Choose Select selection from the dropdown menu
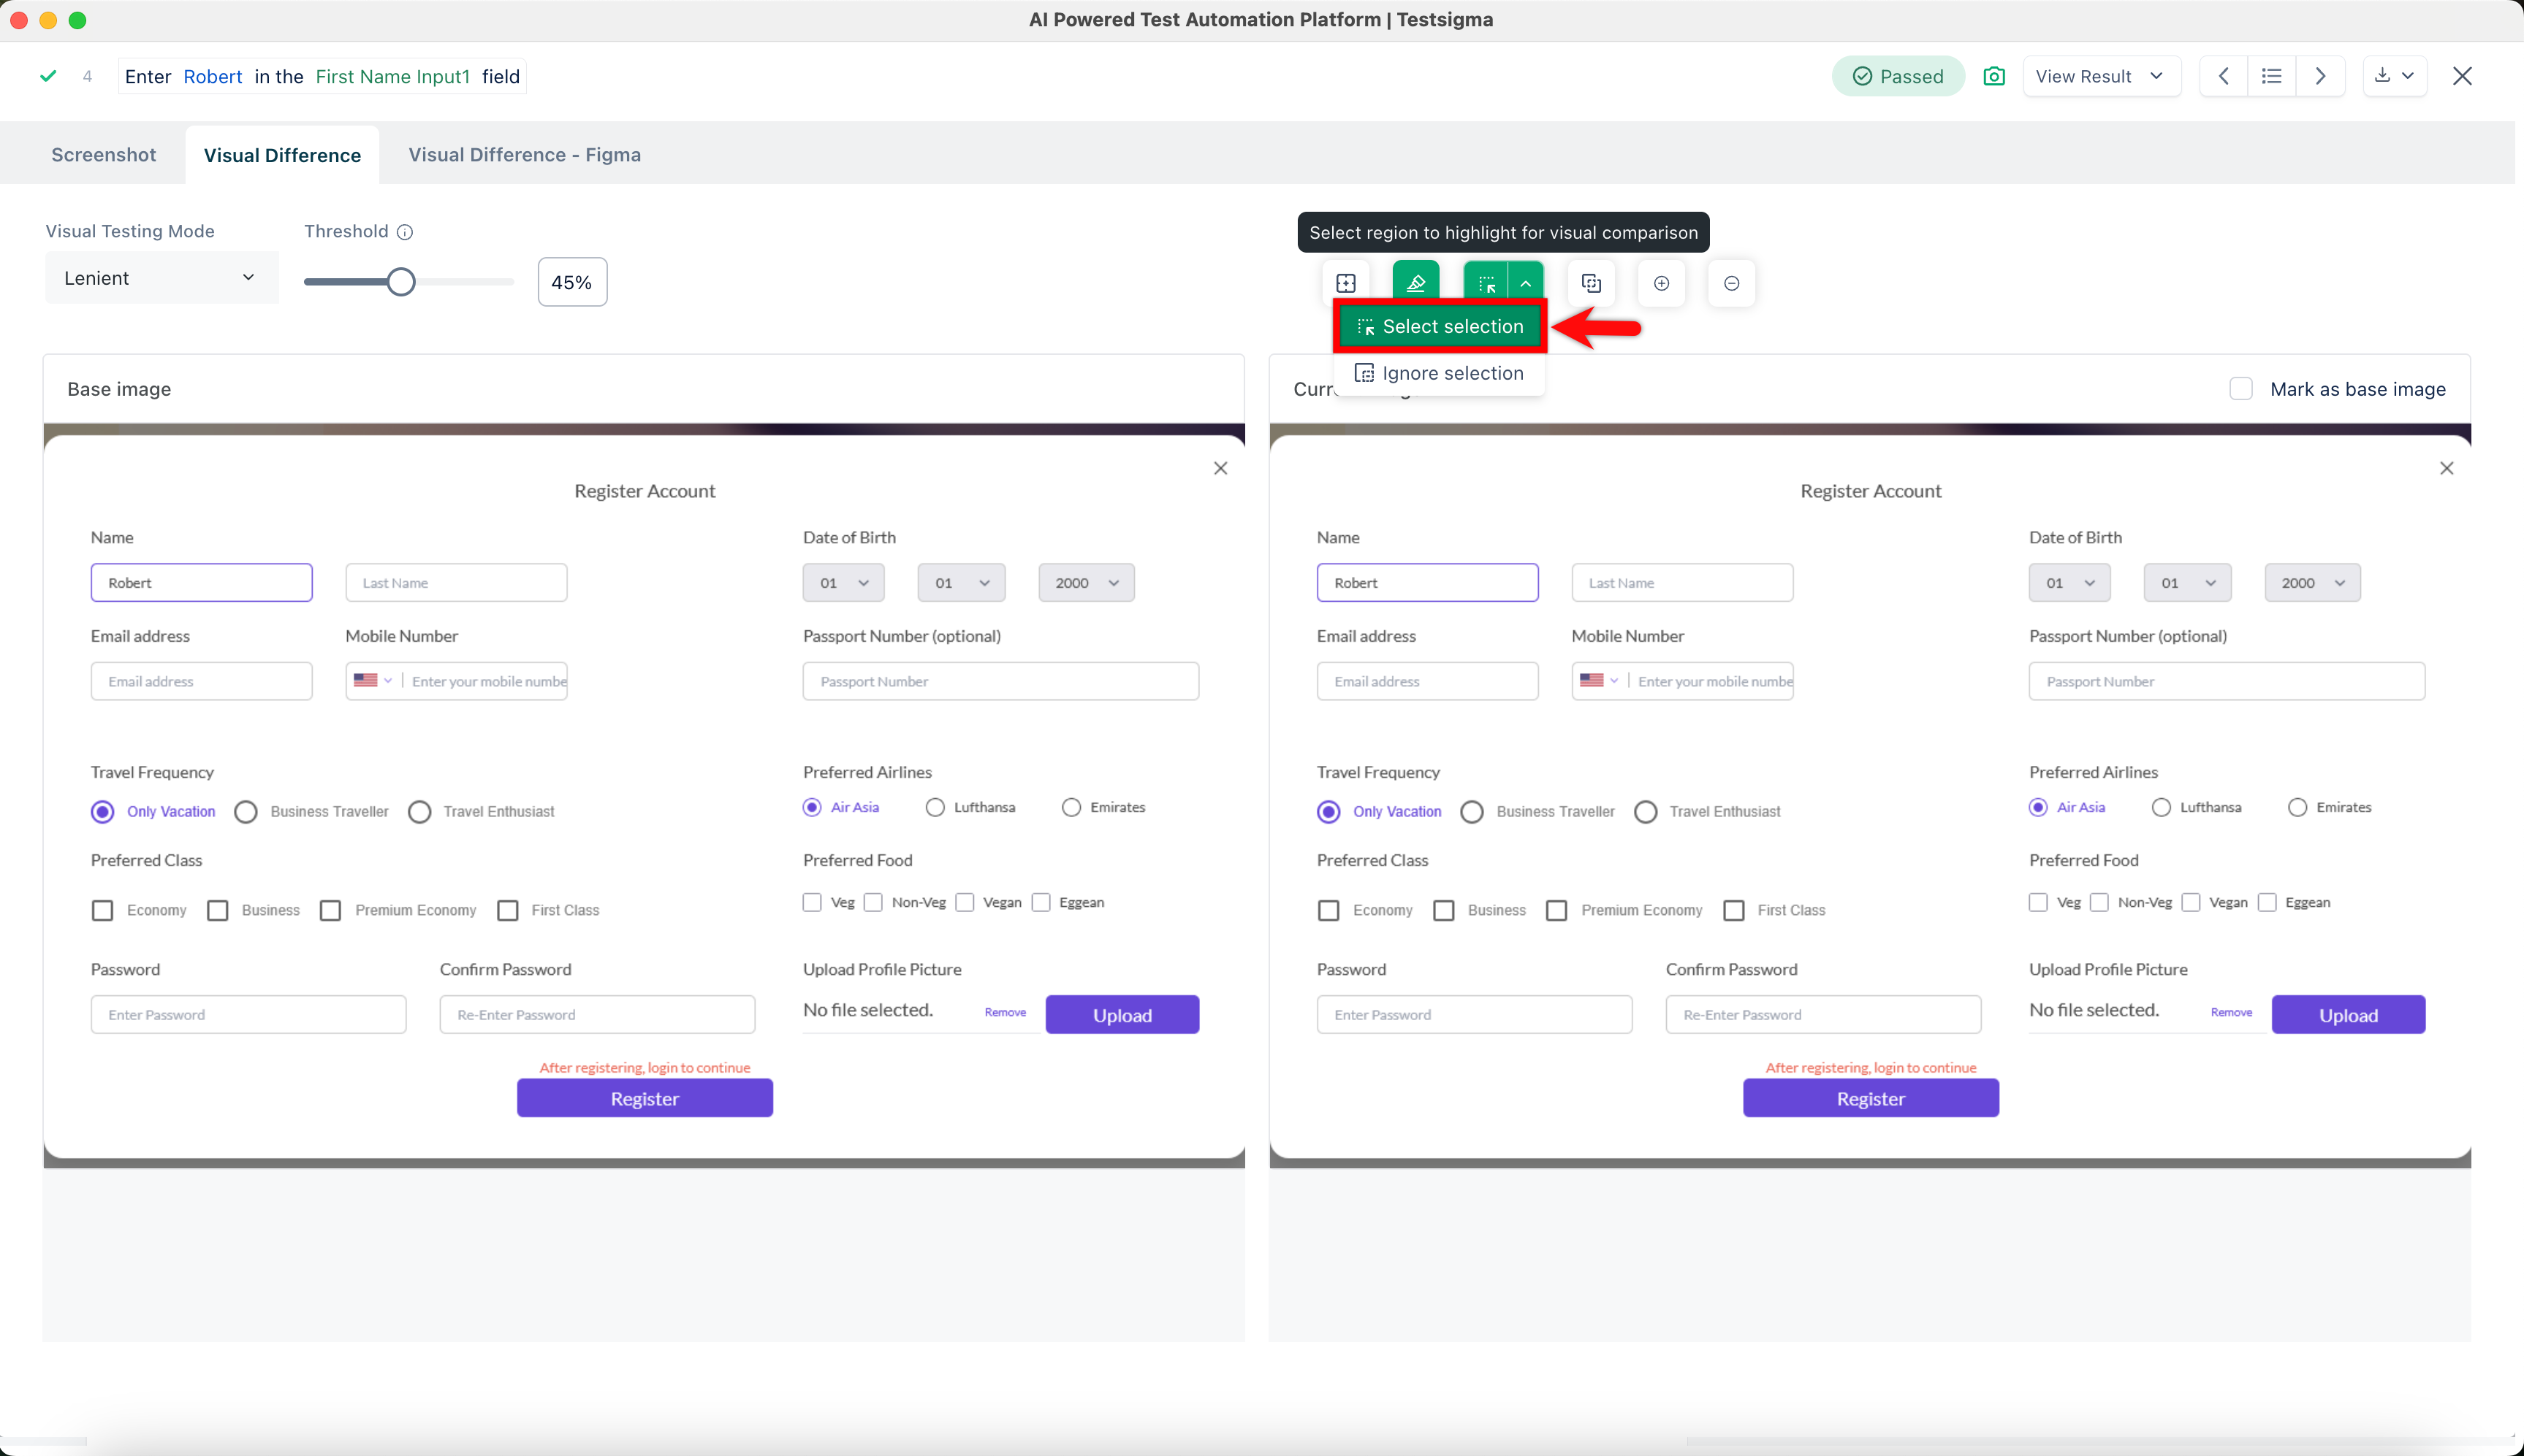 [1439, 327]
